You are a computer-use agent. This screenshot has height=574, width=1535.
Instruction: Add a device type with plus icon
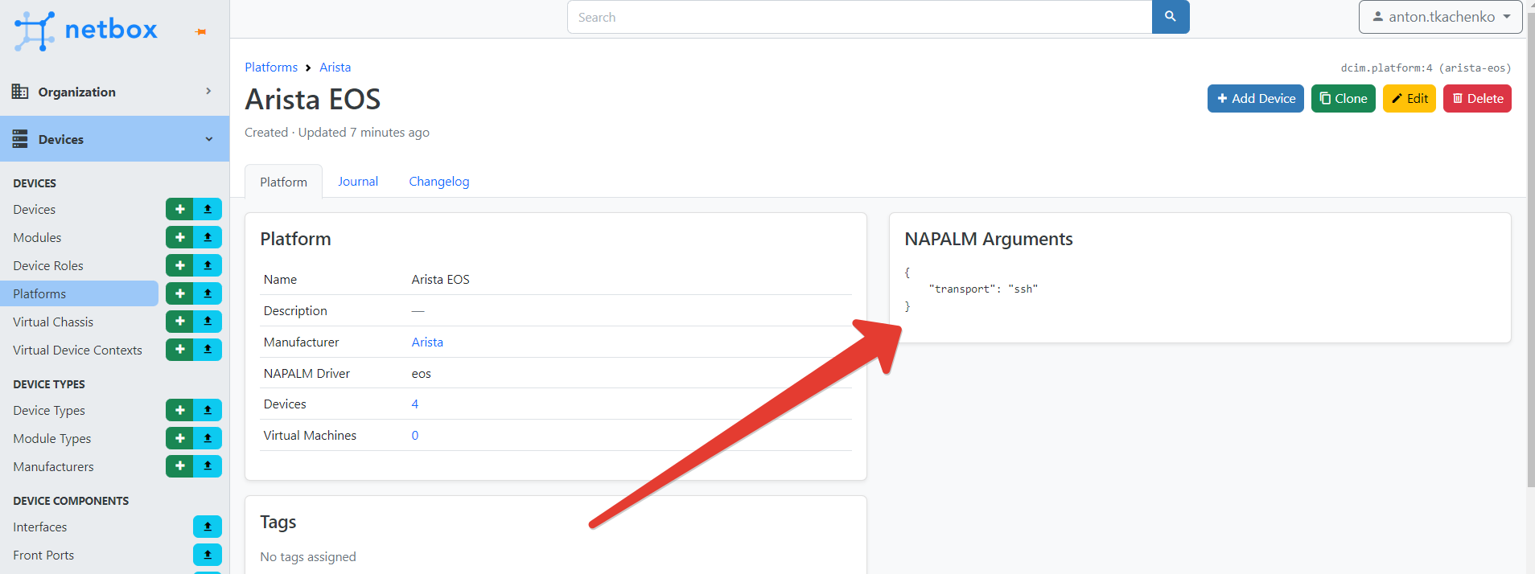pyautogui.click(x=179, y=410)
